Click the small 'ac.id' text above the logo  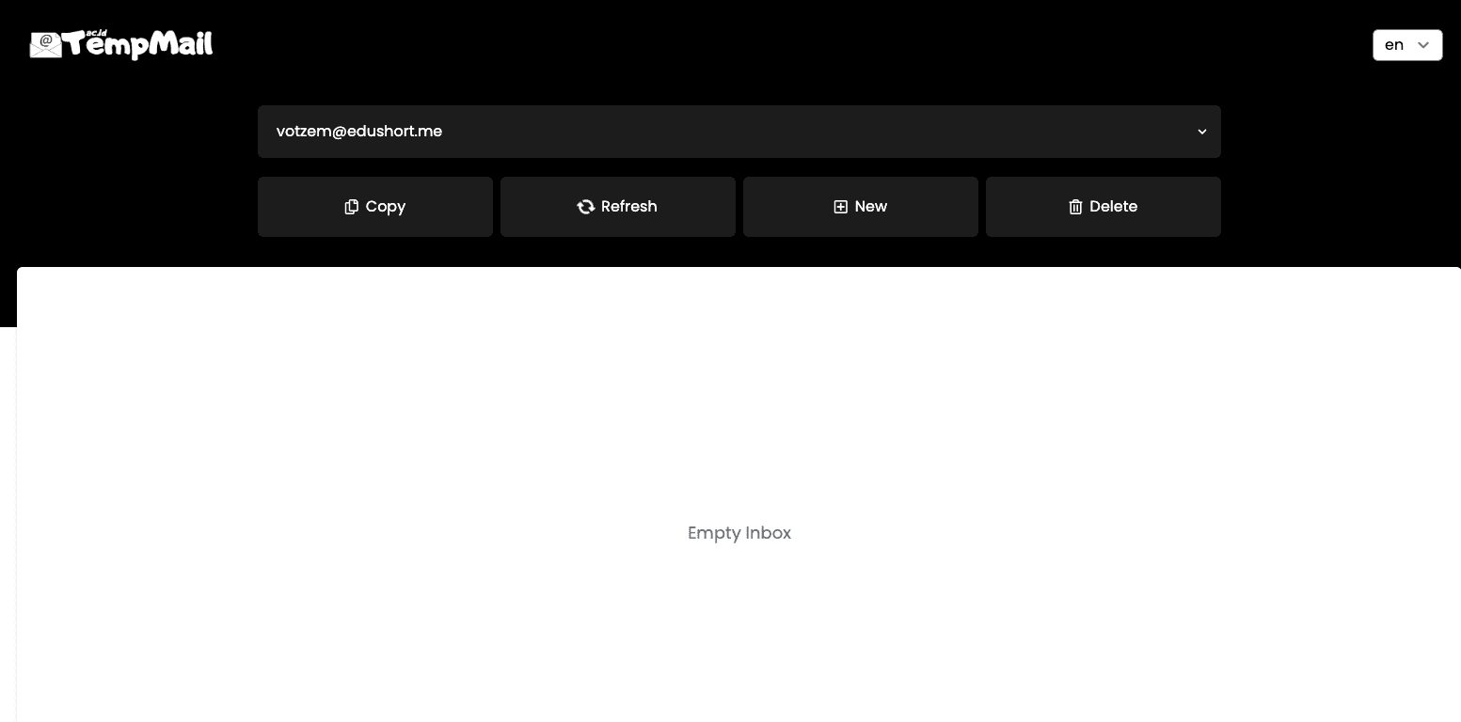(x=96, y=33)
